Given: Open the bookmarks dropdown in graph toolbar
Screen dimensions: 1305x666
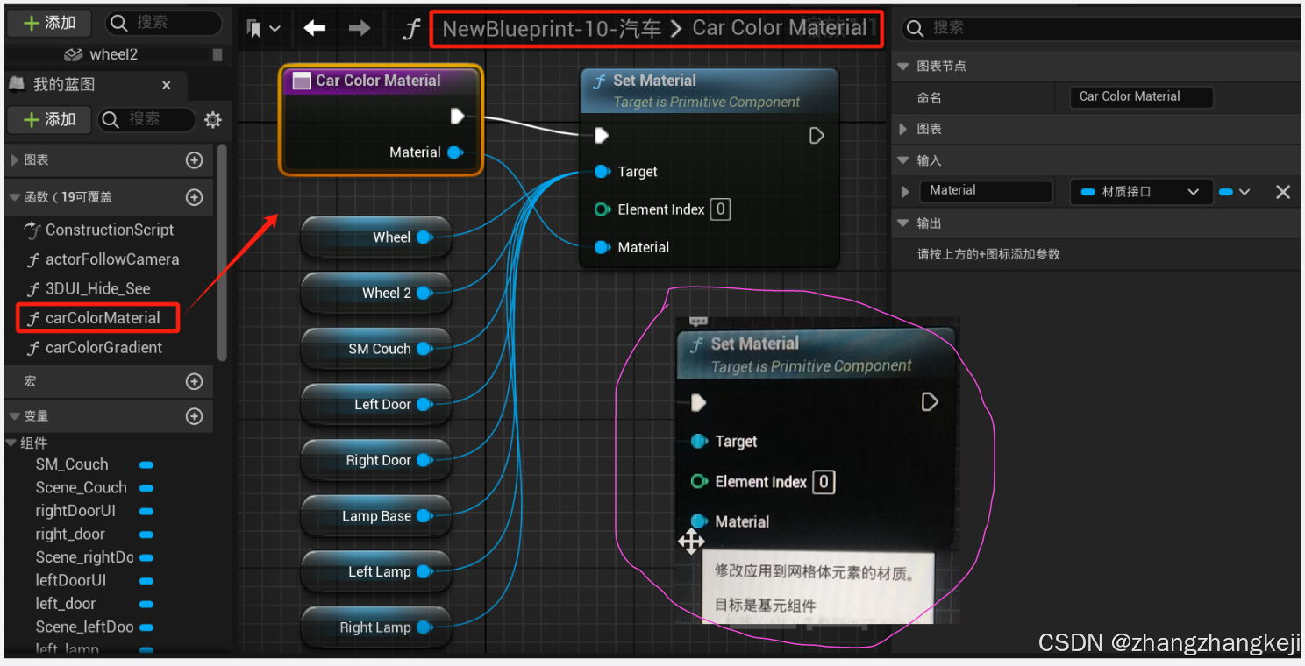Looking at the screenshot, I should point(263,29).
